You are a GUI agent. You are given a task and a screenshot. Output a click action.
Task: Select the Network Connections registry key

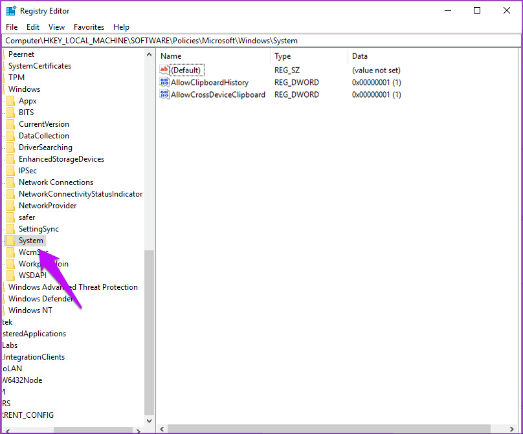[x=56, y=182]
